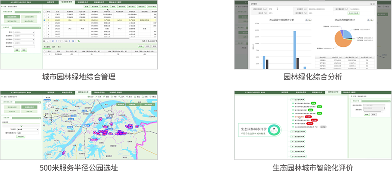Select the zoom-in magnifier tool above the map

coord(119,97)
